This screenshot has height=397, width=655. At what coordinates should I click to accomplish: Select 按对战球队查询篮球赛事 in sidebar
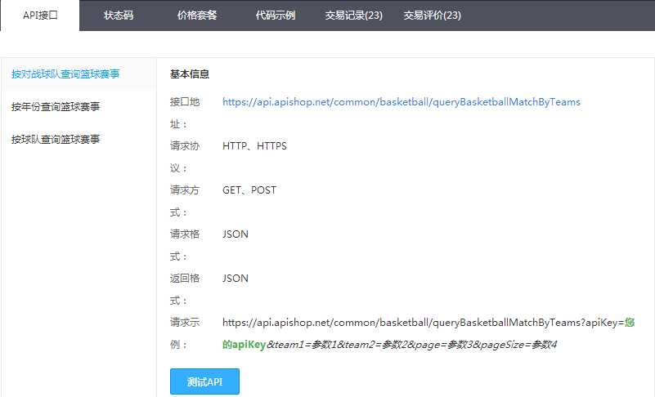click(65, 74)
